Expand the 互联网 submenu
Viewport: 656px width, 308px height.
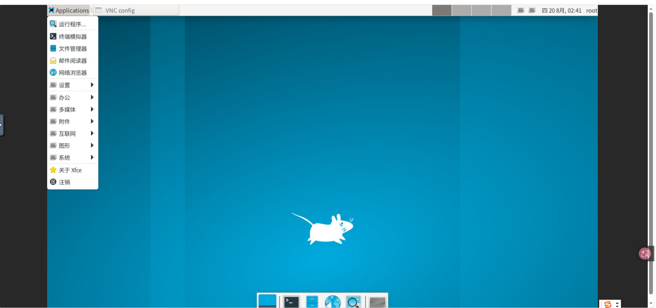click(x=73, y=133)
